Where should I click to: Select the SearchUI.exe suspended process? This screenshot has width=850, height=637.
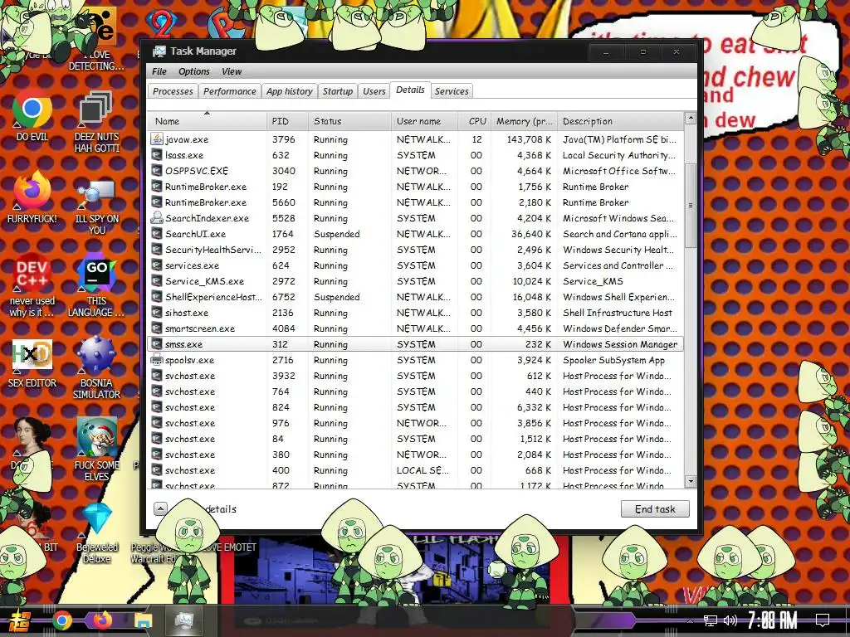pos(415,233)
